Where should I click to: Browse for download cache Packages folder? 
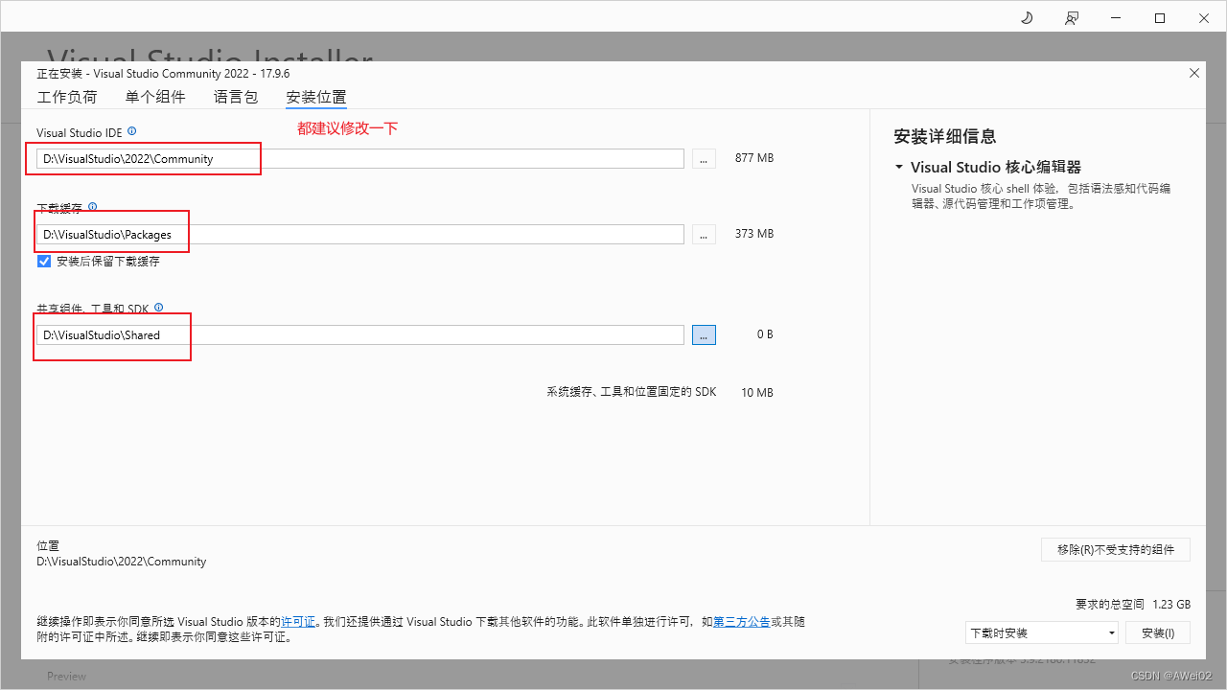coord(703,234)
